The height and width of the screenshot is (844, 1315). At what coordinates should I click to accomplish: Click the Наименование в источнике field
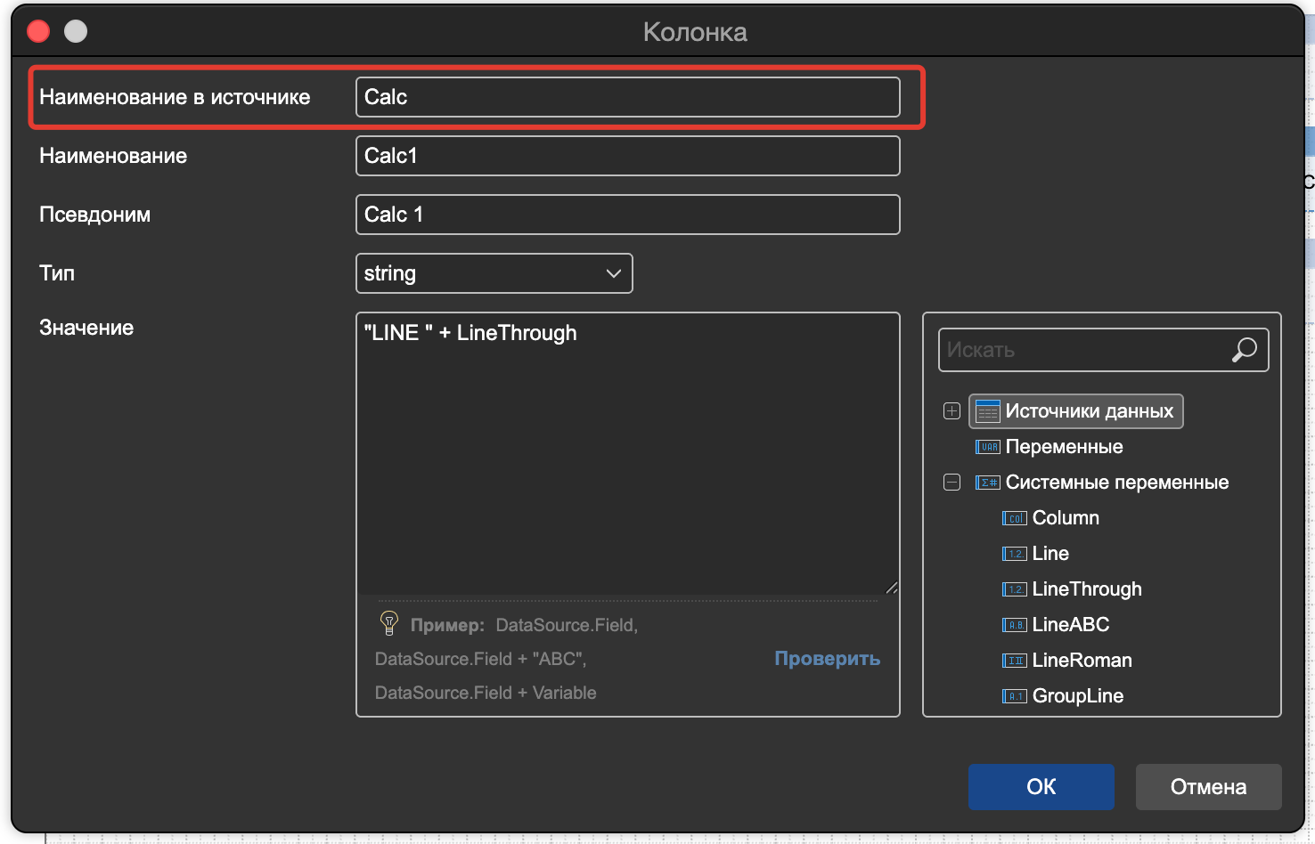tap(628, 97)
